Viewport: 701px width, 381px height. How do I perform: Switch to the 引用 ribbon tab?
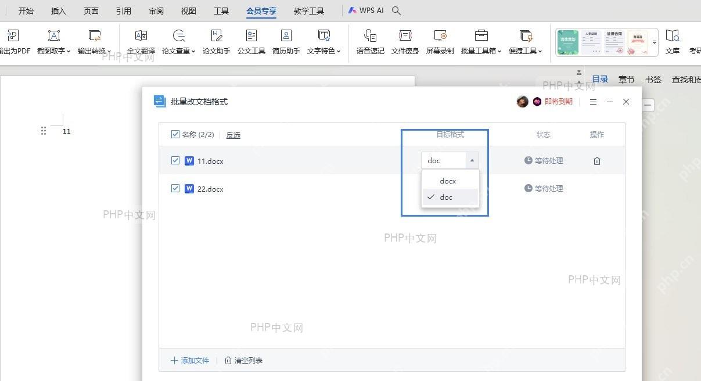click(x=124, y=11)
